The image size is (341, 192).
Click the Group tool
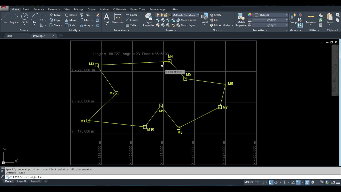pyautogui.click(x=293, y=19)
